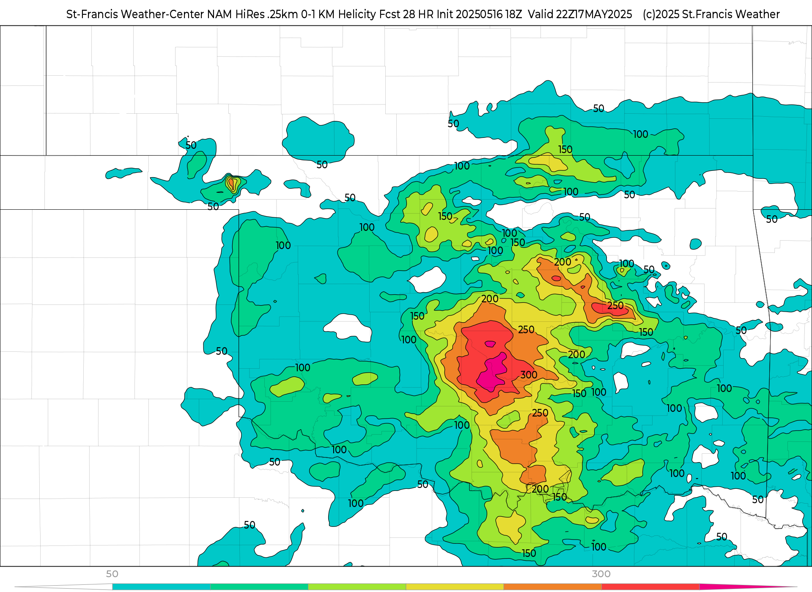Screen dimensions: 812x592
Task: Click the "300" contour label on the map
Action: [529, 375]
